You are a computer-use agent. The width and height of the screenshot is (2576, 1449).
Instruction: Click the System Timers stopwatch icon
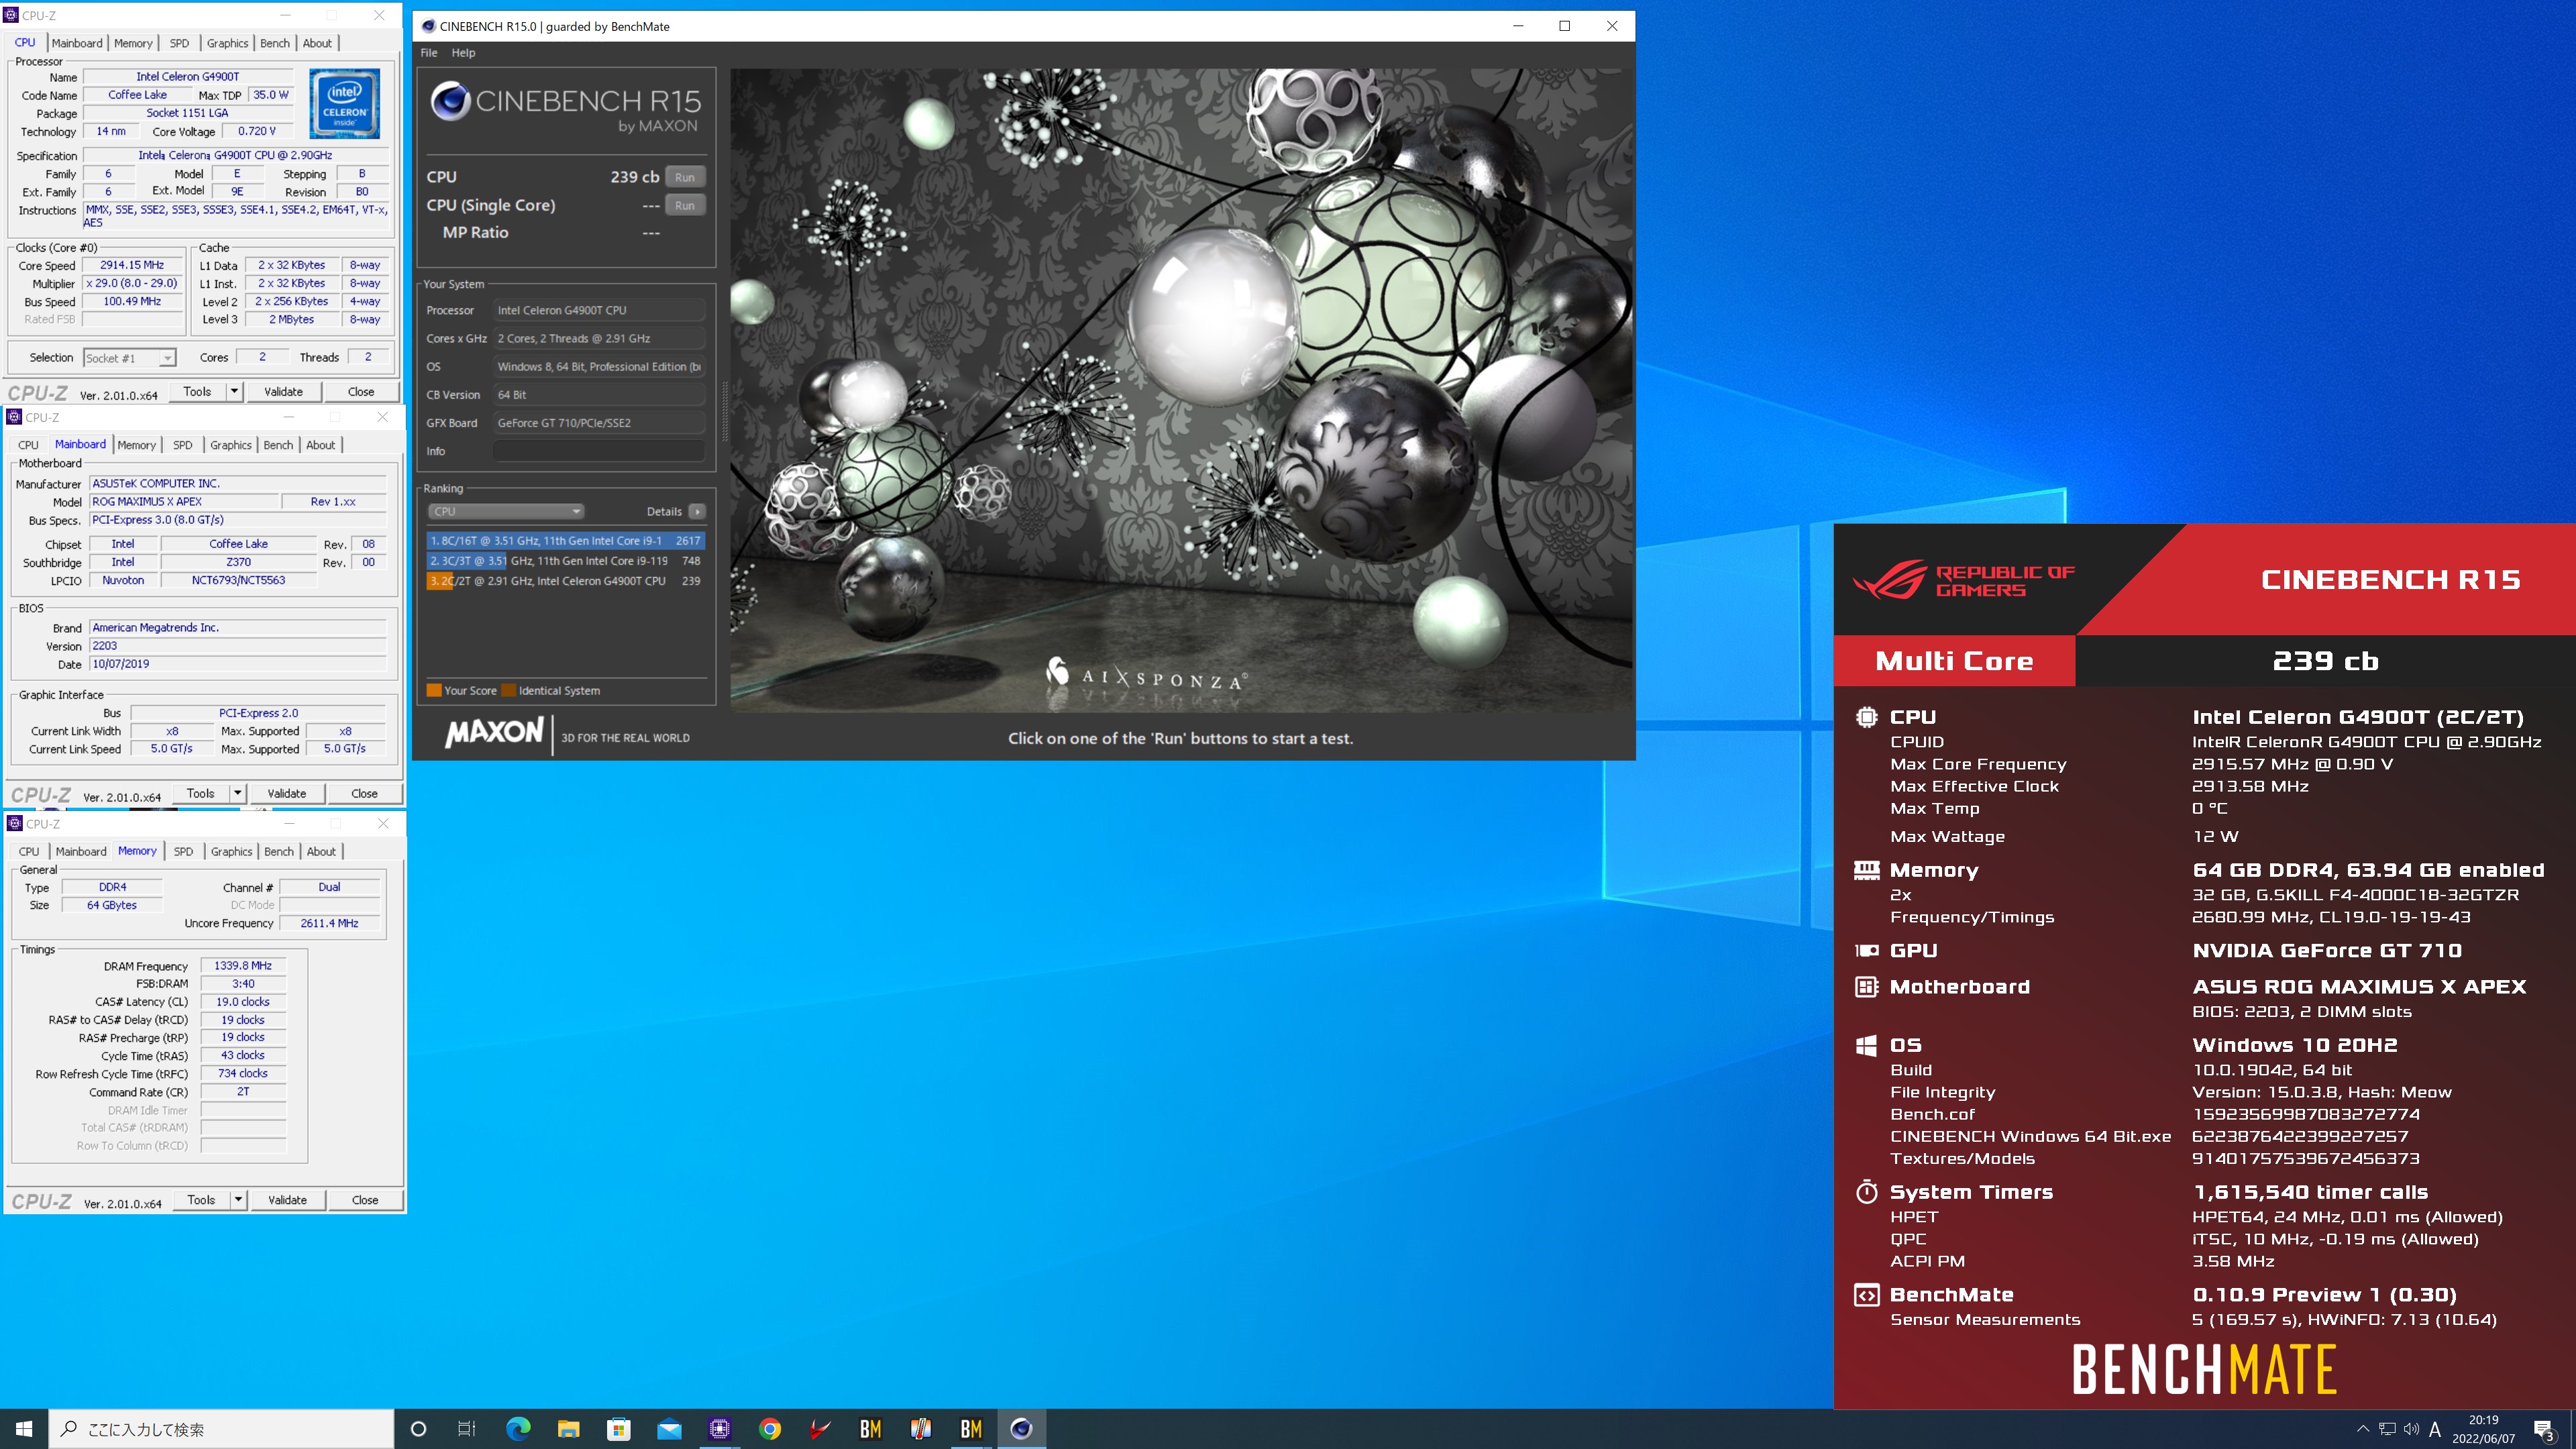pos(1866,1192)
